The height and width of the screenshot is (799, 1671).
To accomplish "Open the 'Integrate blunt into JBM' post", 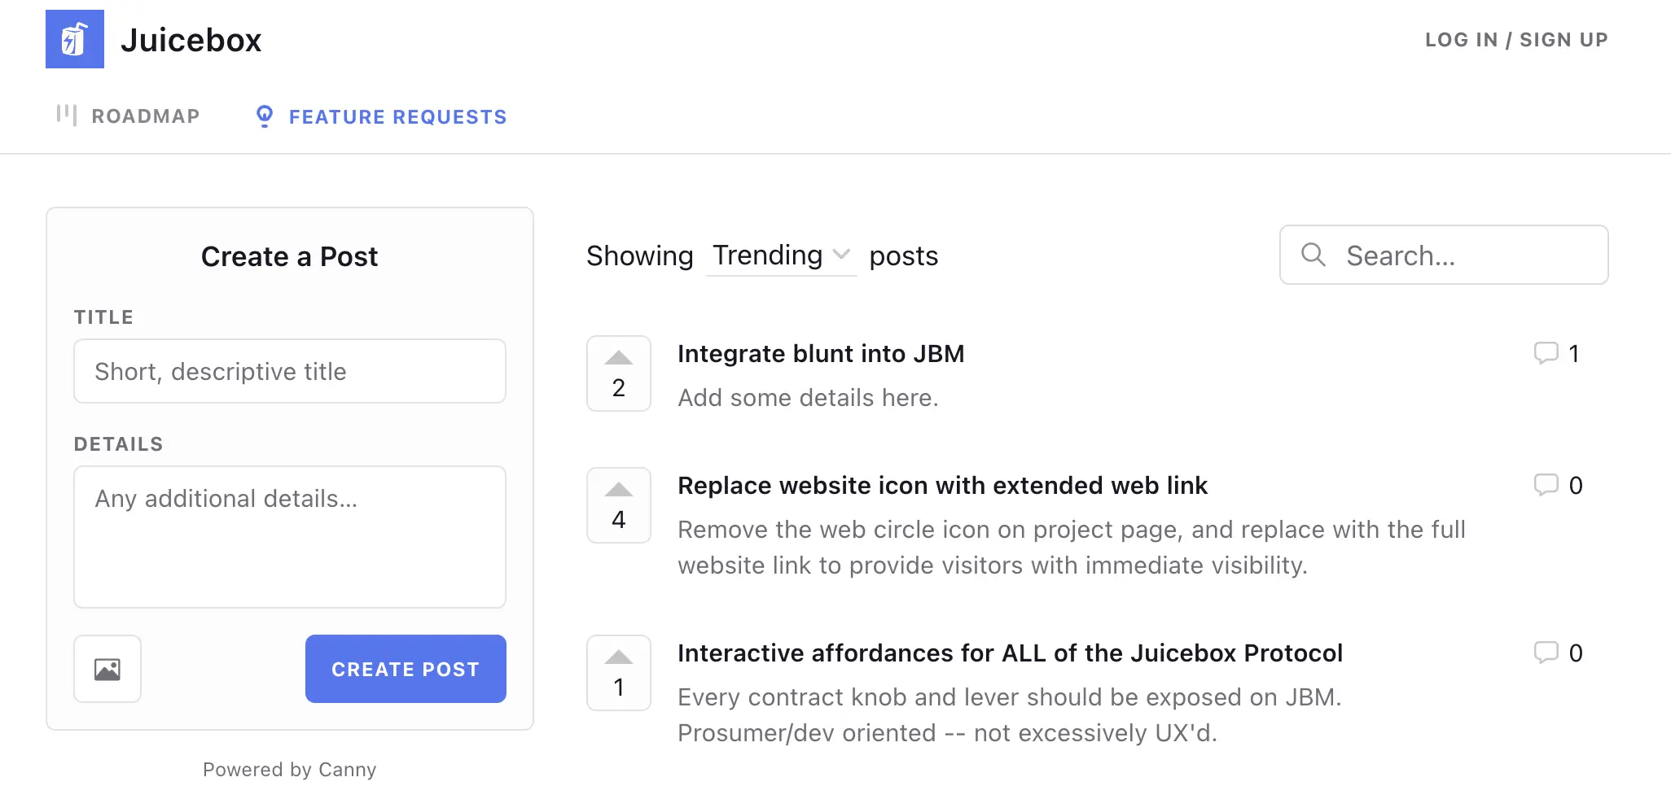I will tap(820, 354).
